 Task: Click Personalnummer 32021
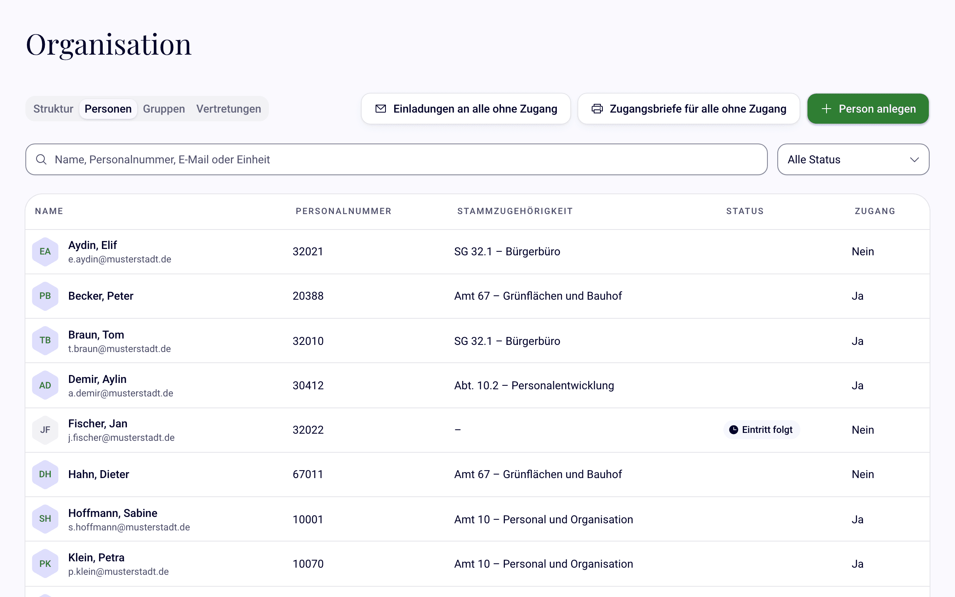(x=308, y=251)
